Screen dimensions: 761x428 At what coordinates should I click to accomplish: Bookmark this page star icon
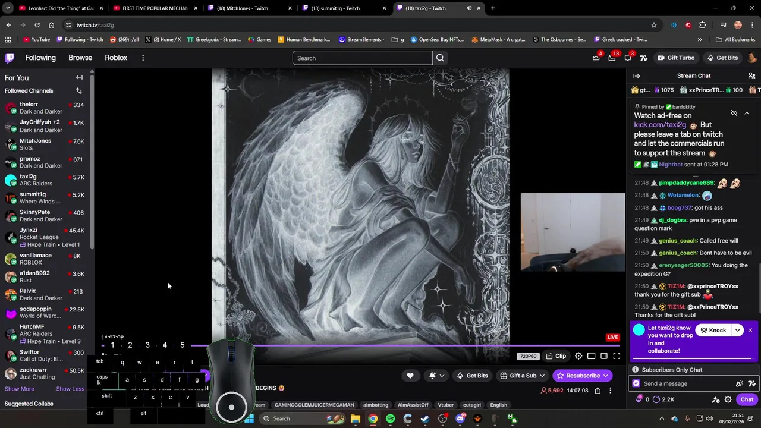click(x=654, y=25)
